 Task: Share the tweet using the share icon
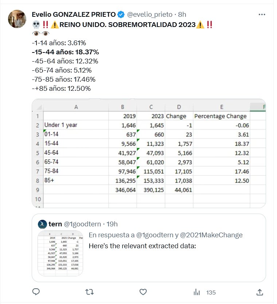click(x=260, y=292)
